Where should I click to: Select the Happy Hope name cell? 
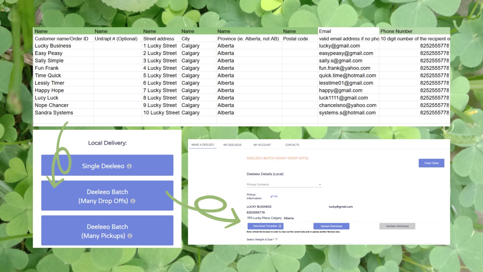click(63, 91)
